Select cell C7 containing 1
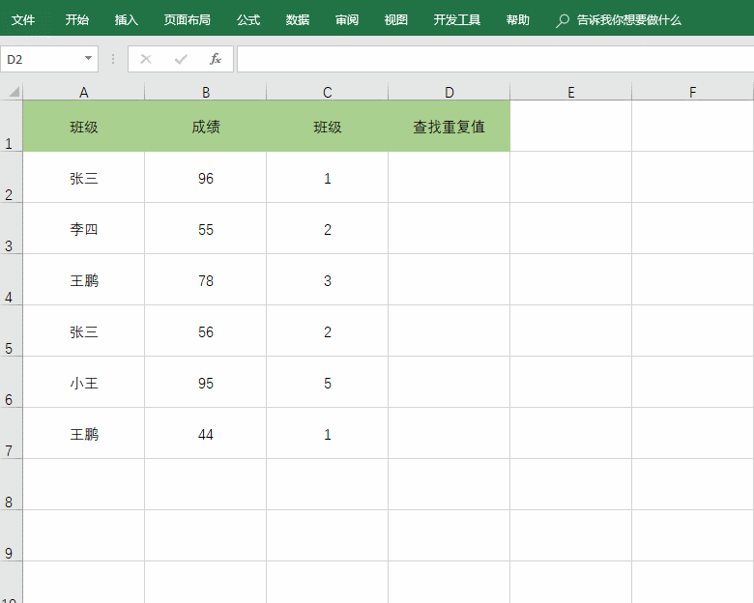This screenshot has height=603, width=754. (x=327, y=433)
